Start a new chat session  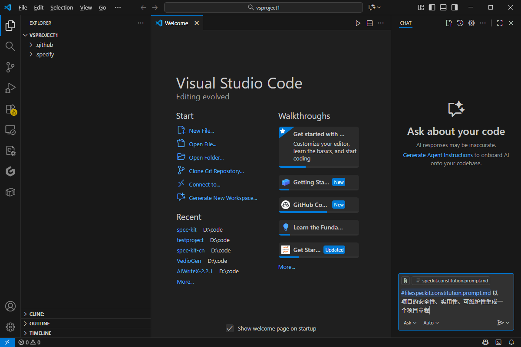tap(449, 23)
